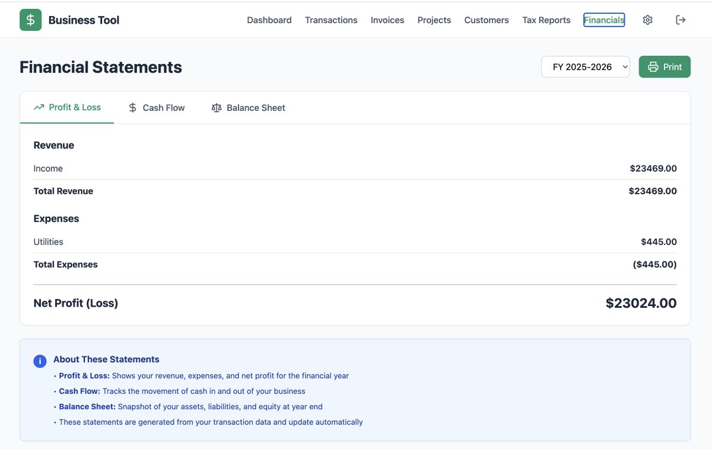The image size is (712, 449).
Task: Switch to the Profit & Loss tab
Action: click(x=67, y=107)
